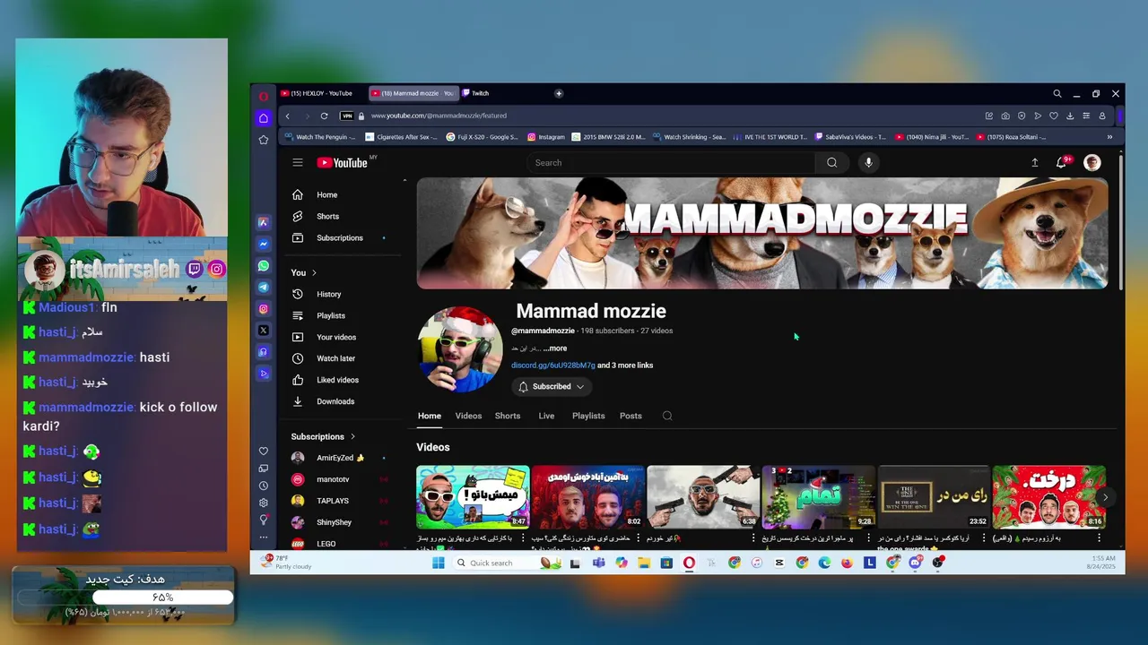The height and width of the screenshot is (645, 1148).
Task: Expand the Subscriptions section heading
Action: pyautogui.click(x=323, y=436)
